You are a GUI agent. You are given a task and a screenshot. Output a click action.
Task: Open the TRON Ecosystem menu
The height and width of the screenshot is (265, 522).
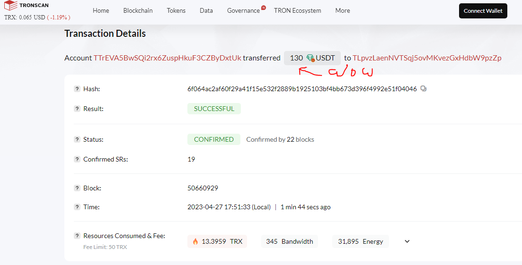(297, 10)
